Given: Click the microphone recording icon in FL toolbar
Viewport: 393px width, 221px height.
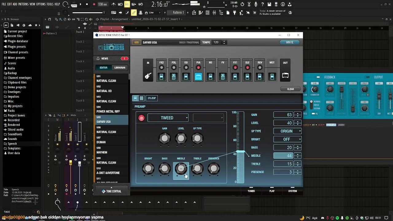Looking at the screenshot, I should point(256,4).
